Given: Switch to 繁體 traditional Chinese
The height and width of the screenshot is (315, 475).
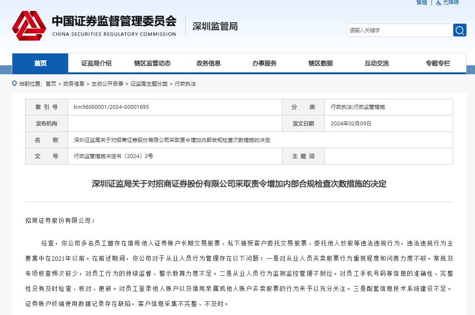Looking at the screenshot, I should click(421, 2).
